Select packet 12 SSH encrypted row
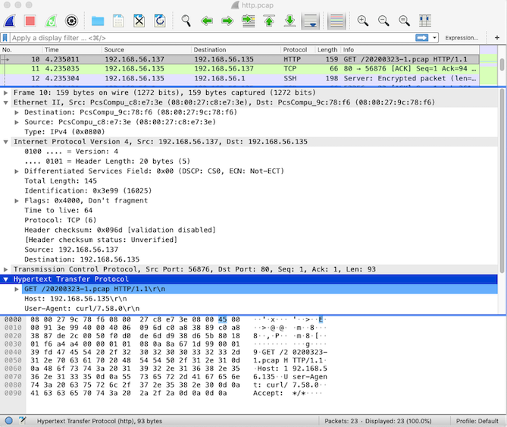Viewport: 507px width, 427px height. [239, 78]
